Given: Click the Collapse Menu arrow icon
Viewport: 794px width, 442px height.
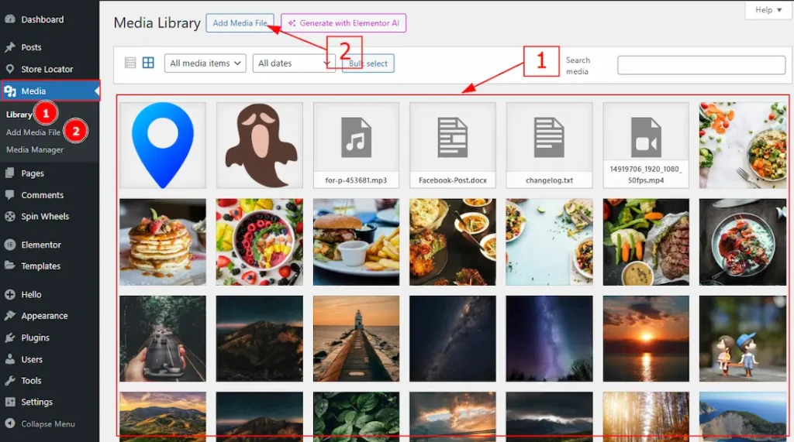Looking at the screenshot, I should tap(9, 423).
